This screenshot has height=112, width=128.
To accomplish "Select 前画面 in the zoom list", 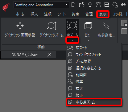I will coord(94,75).
